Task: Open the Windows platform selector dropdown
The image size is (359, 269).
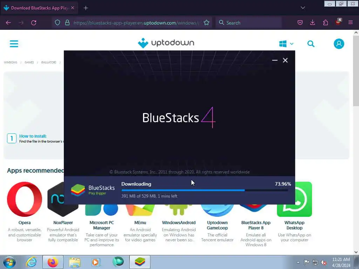Action: (286, 44)
